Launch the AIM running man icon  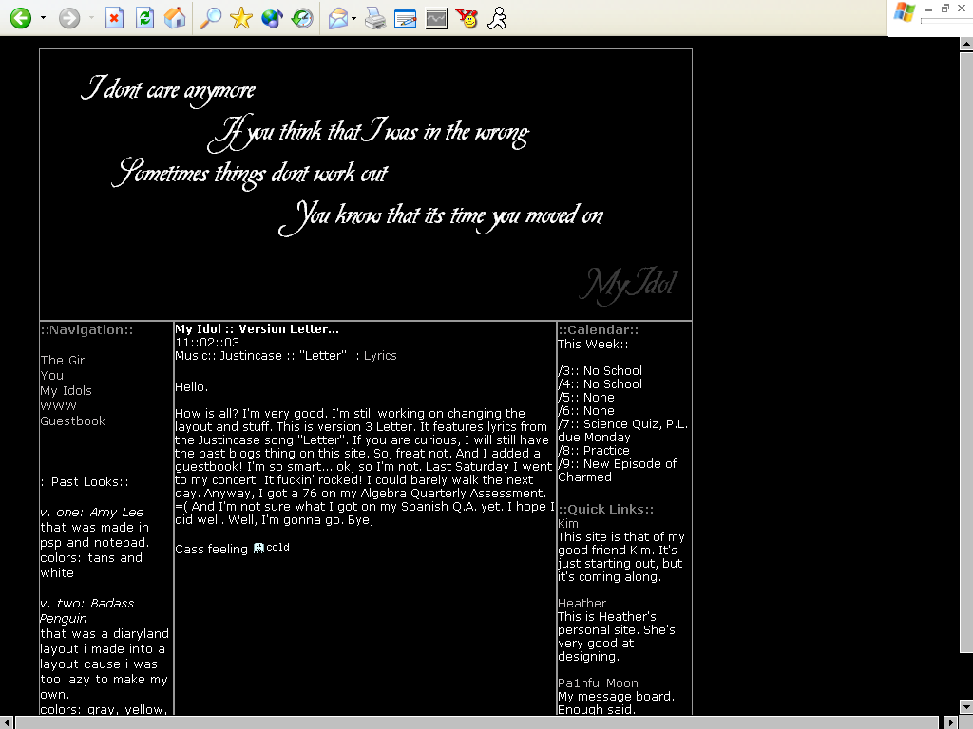pyautogui.click(x=497, y=18)
